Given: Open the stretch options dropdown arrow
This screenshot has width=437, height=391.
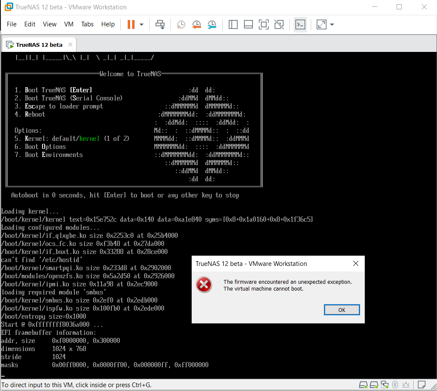Looking at the screenshot, I should click(332, 25).
